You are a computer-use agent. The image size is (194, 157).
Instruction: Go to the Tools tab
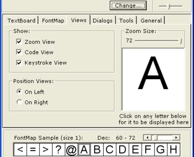[126, 20]
